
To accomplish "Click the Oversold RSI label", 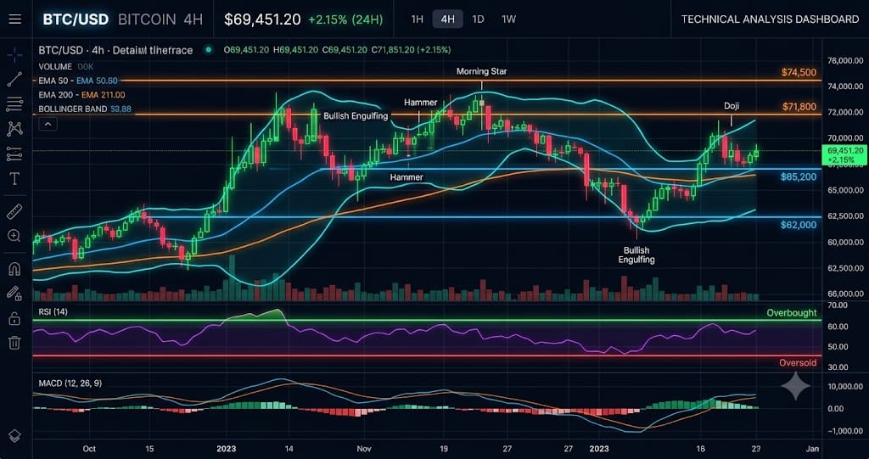I will 798,363.
